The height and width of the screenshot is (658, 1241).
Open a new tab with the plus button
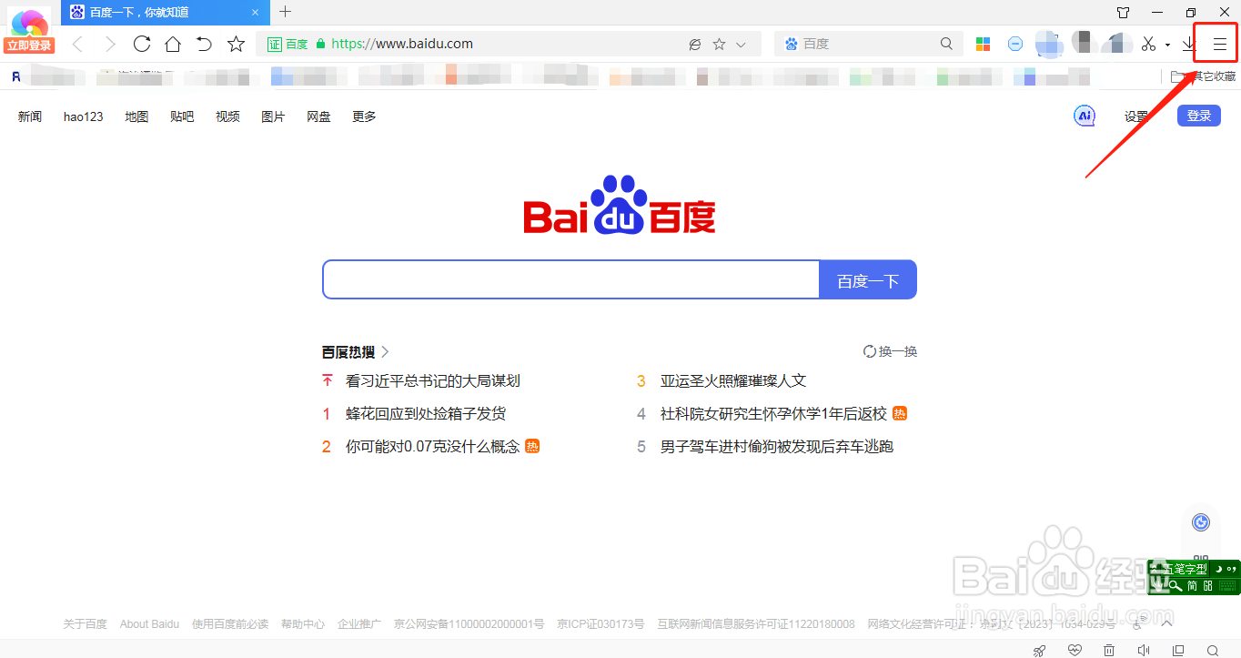(286, 12)
